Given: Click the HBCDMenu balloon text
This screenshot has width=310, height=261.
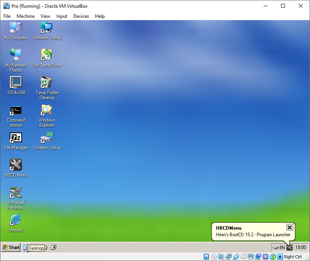Looking at the screenshot, I should tap(253, 235).
